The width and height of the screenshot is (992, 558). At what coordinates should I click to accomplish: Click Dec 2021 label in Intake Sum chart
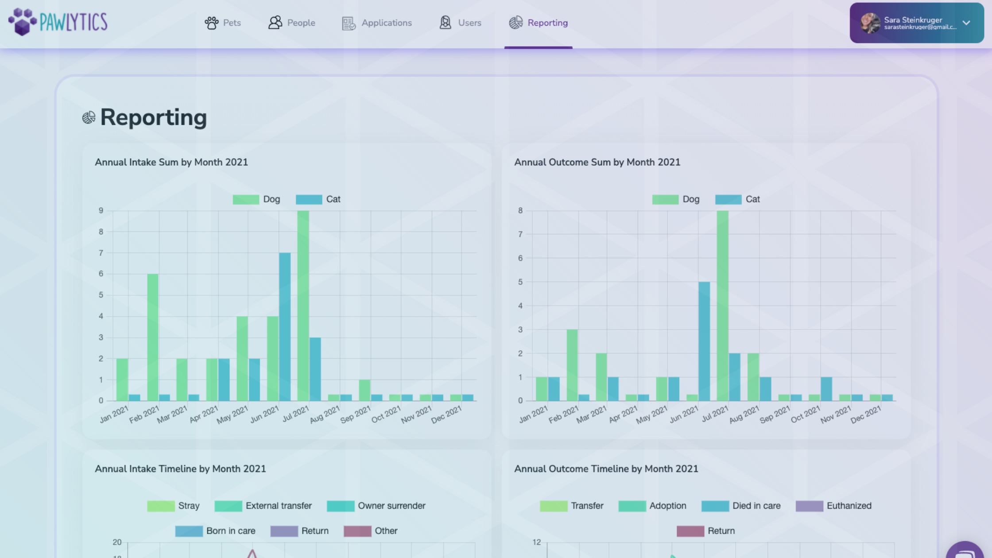tap(446, 415)
